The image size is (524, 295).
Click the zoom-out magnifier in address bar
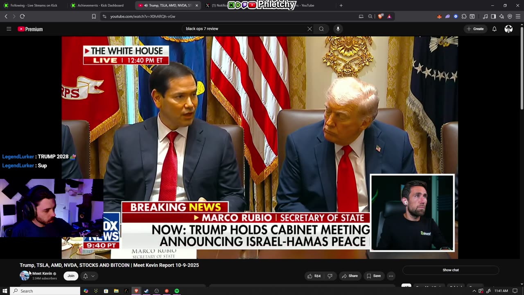[370, 16]
